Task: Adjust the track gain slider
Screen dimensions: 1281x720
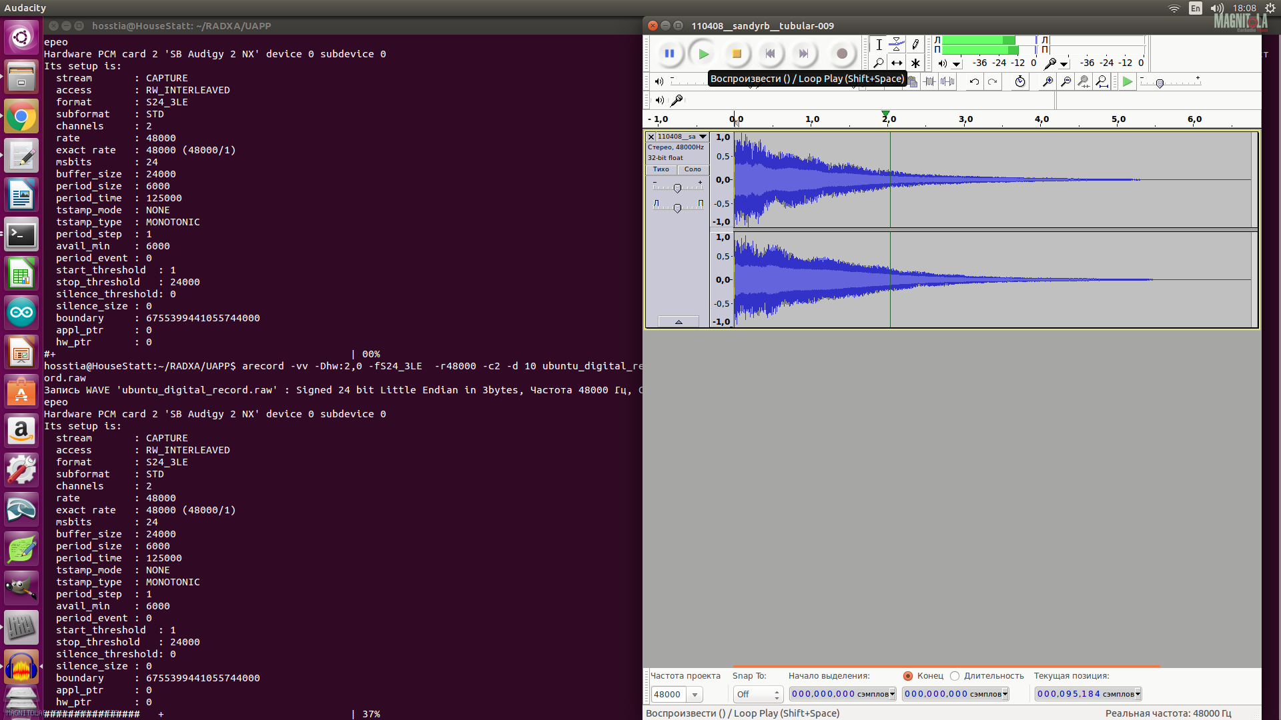Action: pyautogui.click(x=677, y=189)
